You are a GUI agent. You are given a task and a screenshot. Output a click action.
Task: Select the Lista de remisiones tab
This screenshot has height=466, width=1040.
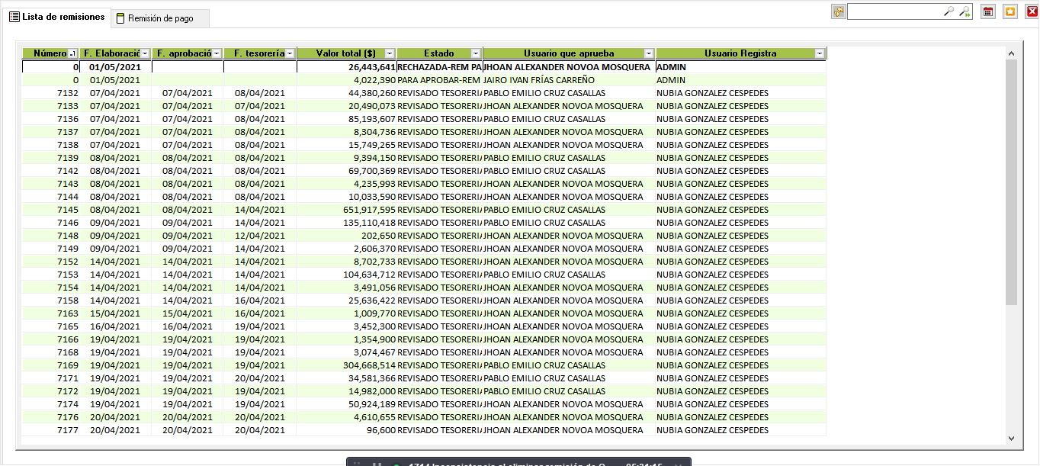tap(57, 17)
